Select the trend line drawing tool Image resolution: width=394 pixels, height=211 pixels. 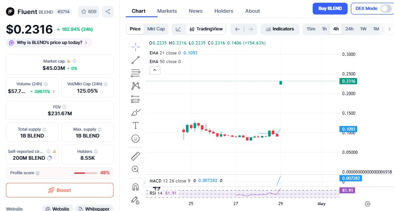135,59
